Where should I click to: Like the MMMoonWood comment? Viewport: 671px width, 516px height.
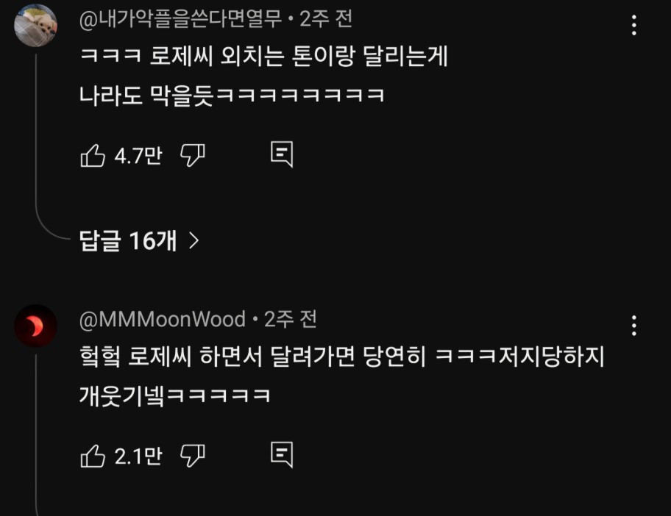(93, 456)
